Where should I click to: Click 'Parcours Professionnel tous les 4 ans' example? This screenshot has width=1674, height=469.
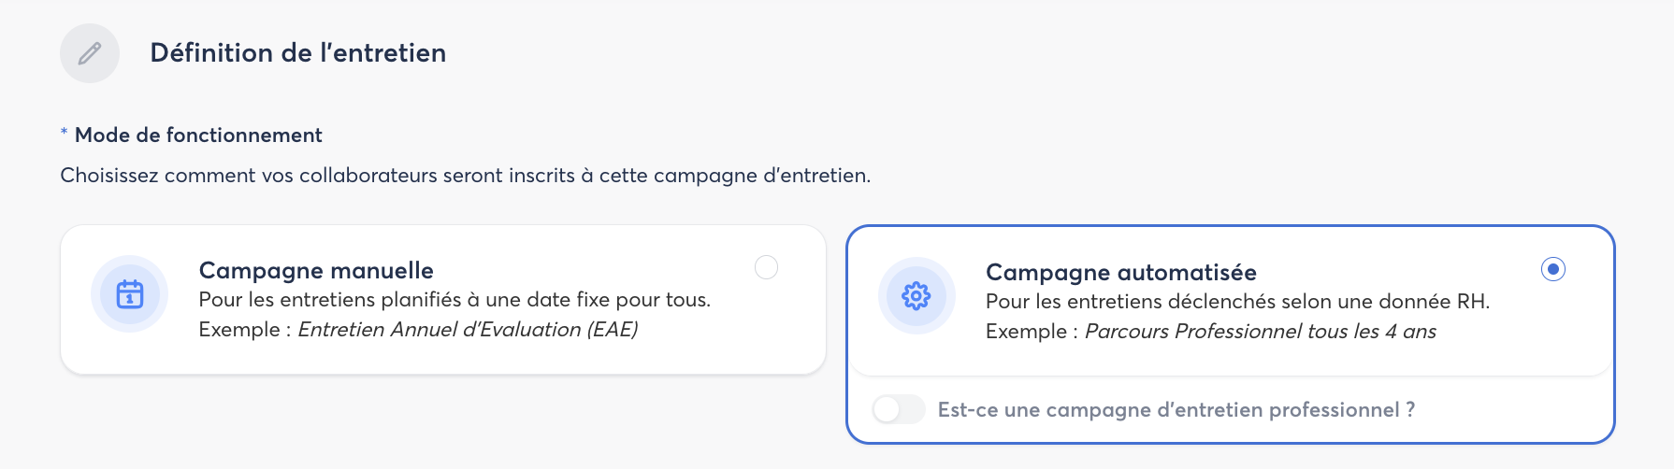click(x=1261, y=331)
